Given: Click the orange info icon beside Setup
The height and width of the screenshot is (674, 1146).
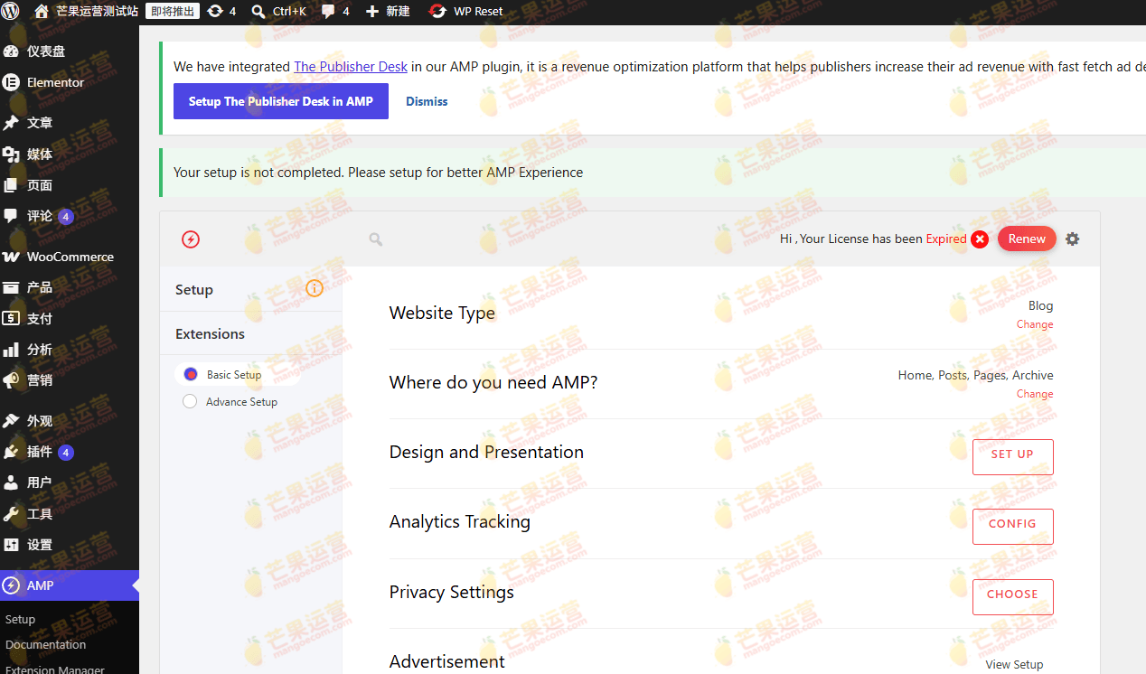Looking at the screenshot, I should point(315,289).
